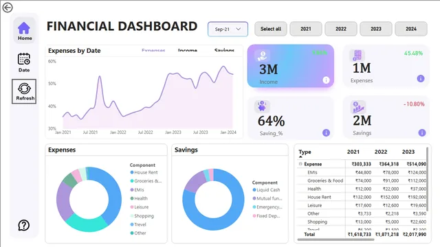This screenshot has width=440, height=247.
Task: Click the Groceries & Food row
Action: click(362, 180)
